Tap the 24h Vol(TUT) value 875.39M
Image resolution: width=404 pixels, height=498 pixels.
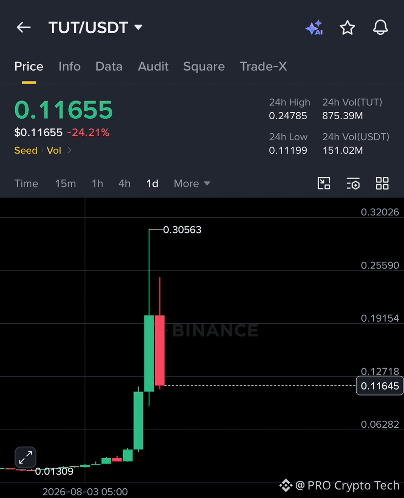[x=343, y=116]
